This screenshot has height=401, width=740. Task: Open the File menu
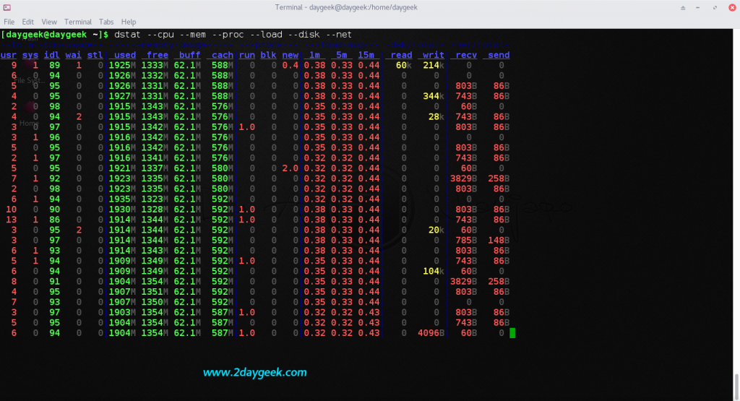[9, 22]
